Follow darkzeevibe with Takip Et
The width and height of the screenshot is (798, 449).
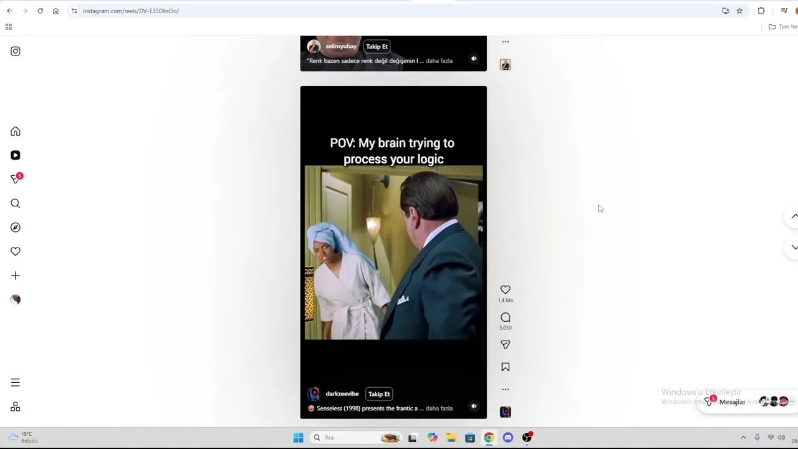pos(379,394)
